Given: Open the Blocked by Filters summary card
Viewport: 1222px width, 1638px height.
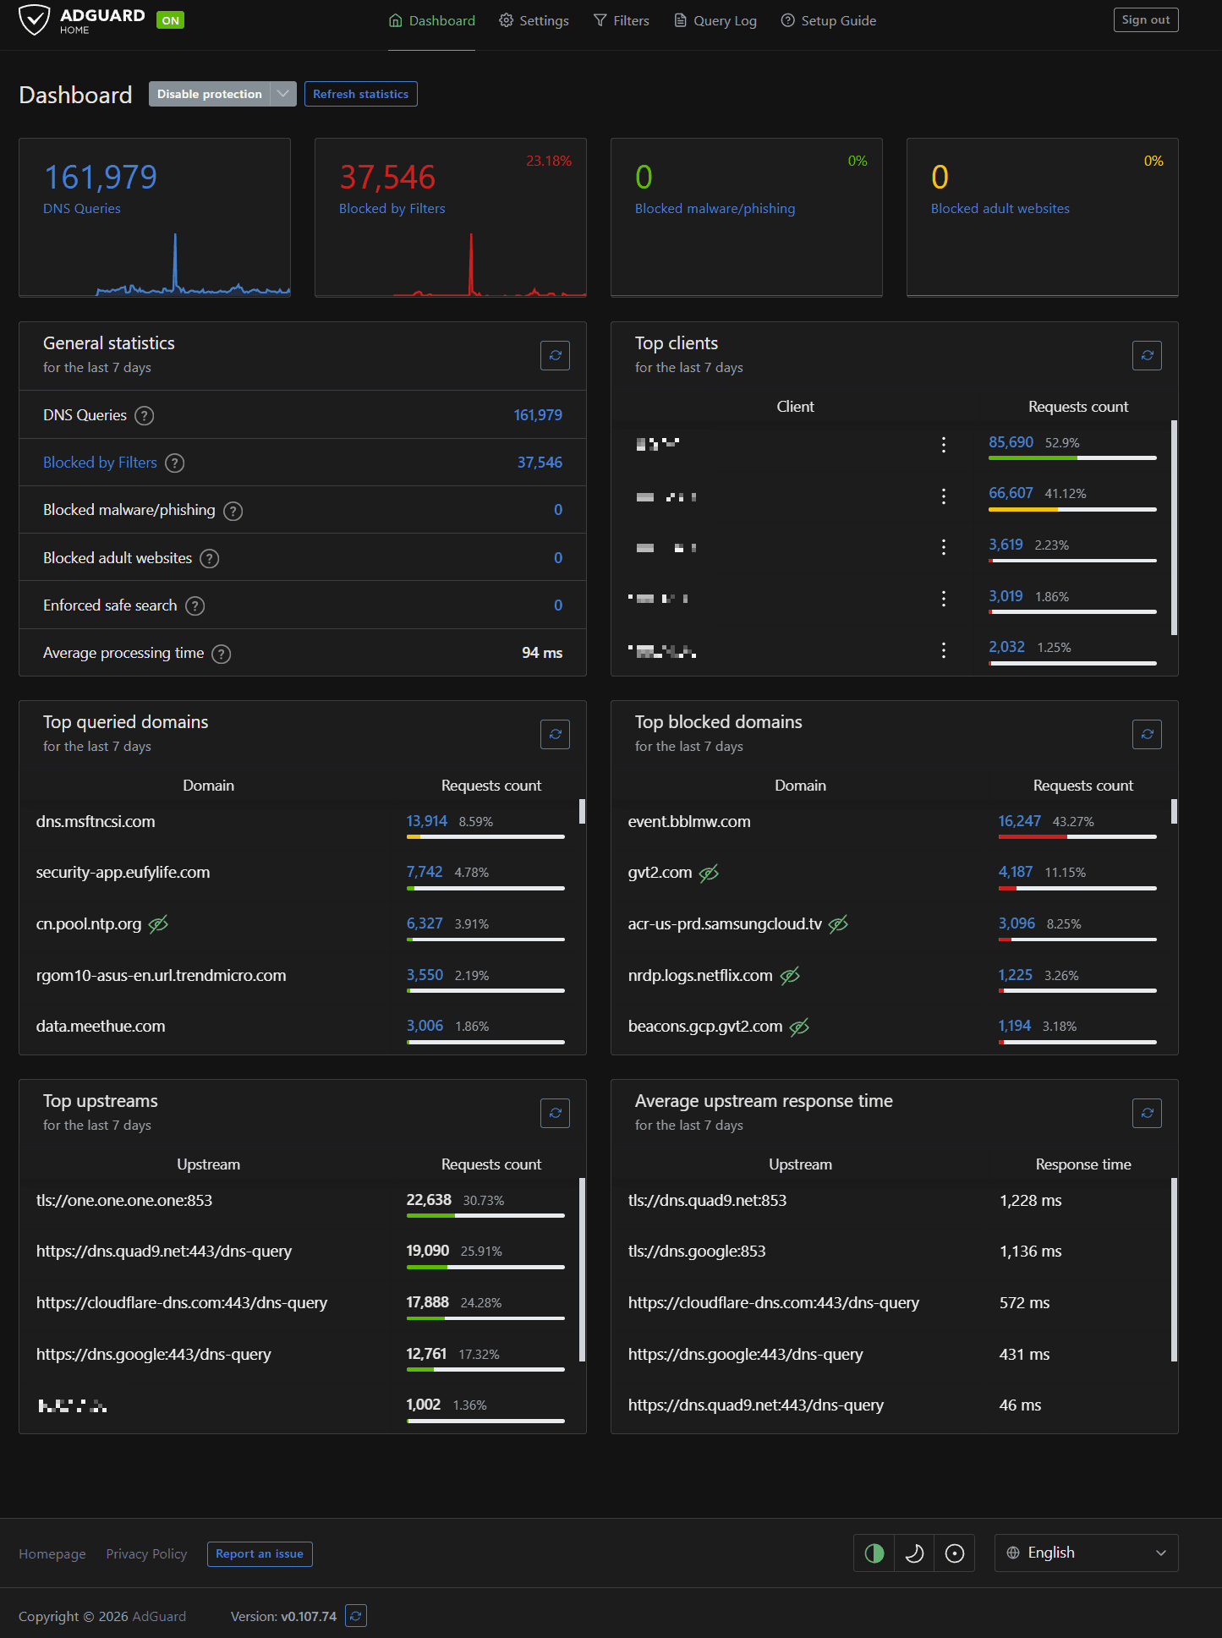Looking at the screenshot, I should pyautogui.click(x=451, y=217).
